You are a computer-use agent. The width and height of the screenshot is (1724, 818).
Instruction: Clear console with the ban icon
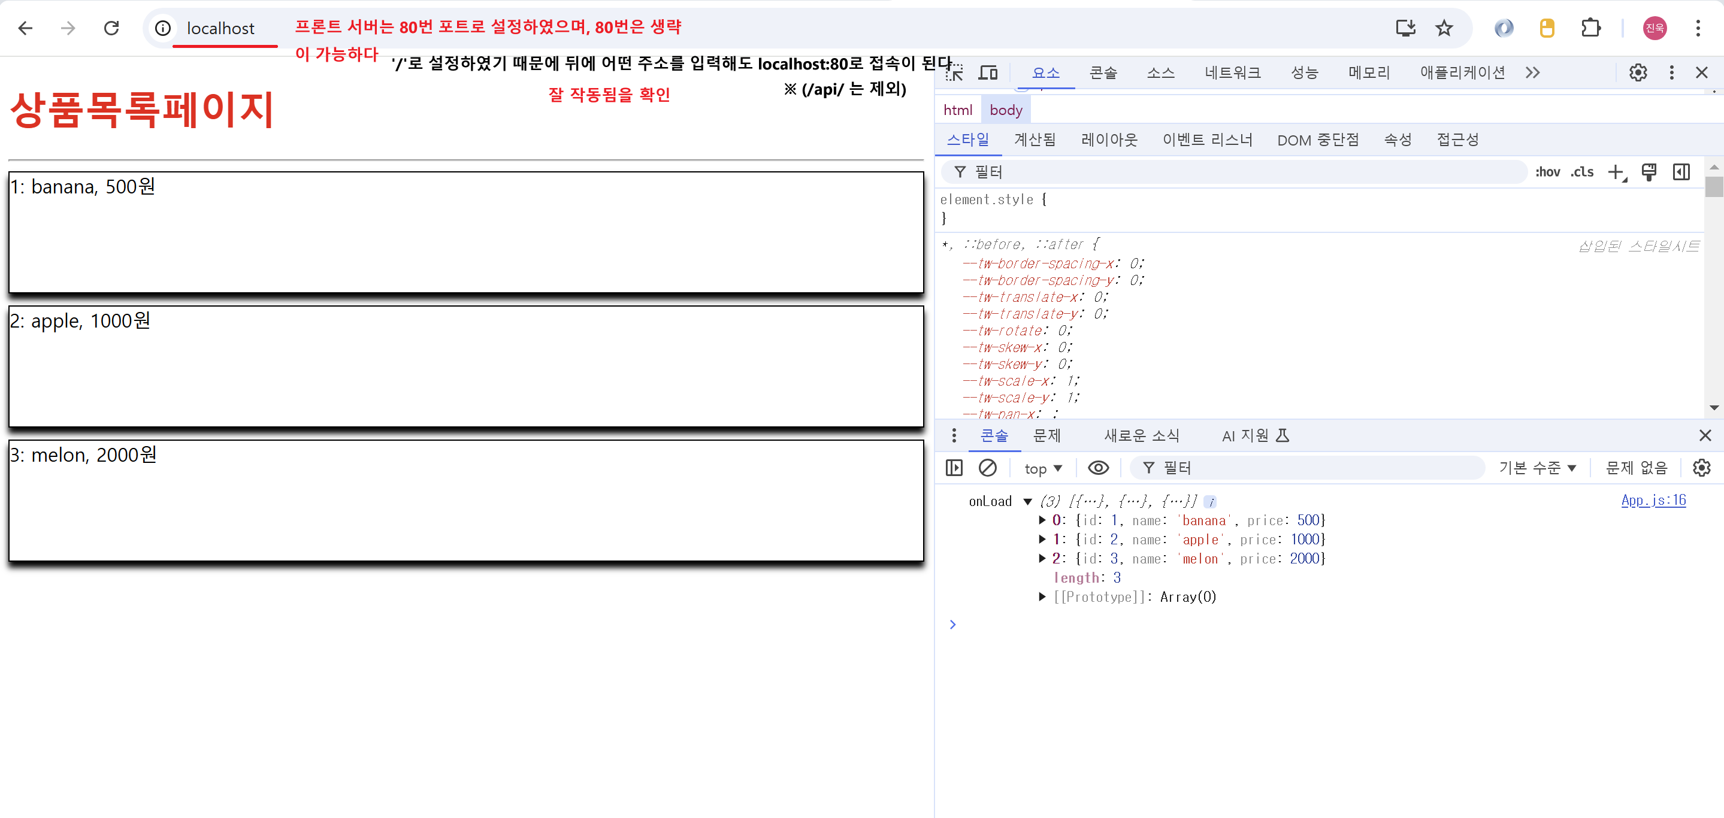pos(987,468)
